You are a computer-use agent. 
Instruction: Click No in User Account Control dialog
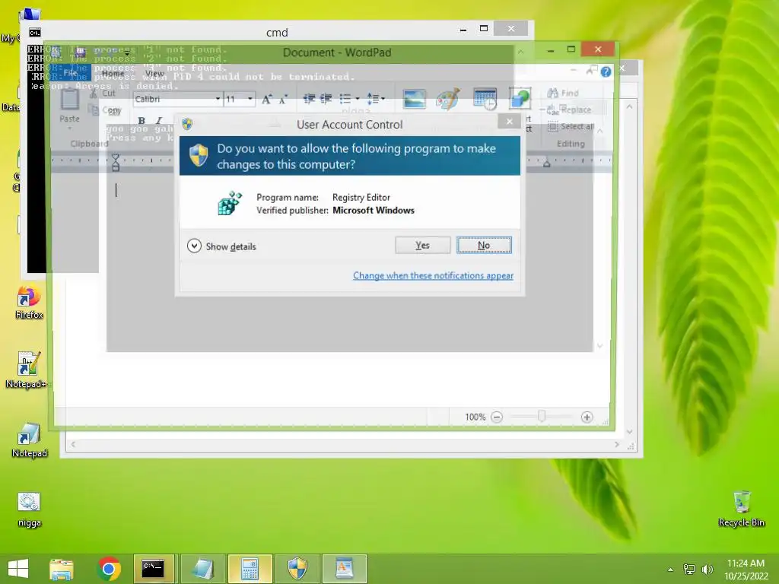click(484, 246)
